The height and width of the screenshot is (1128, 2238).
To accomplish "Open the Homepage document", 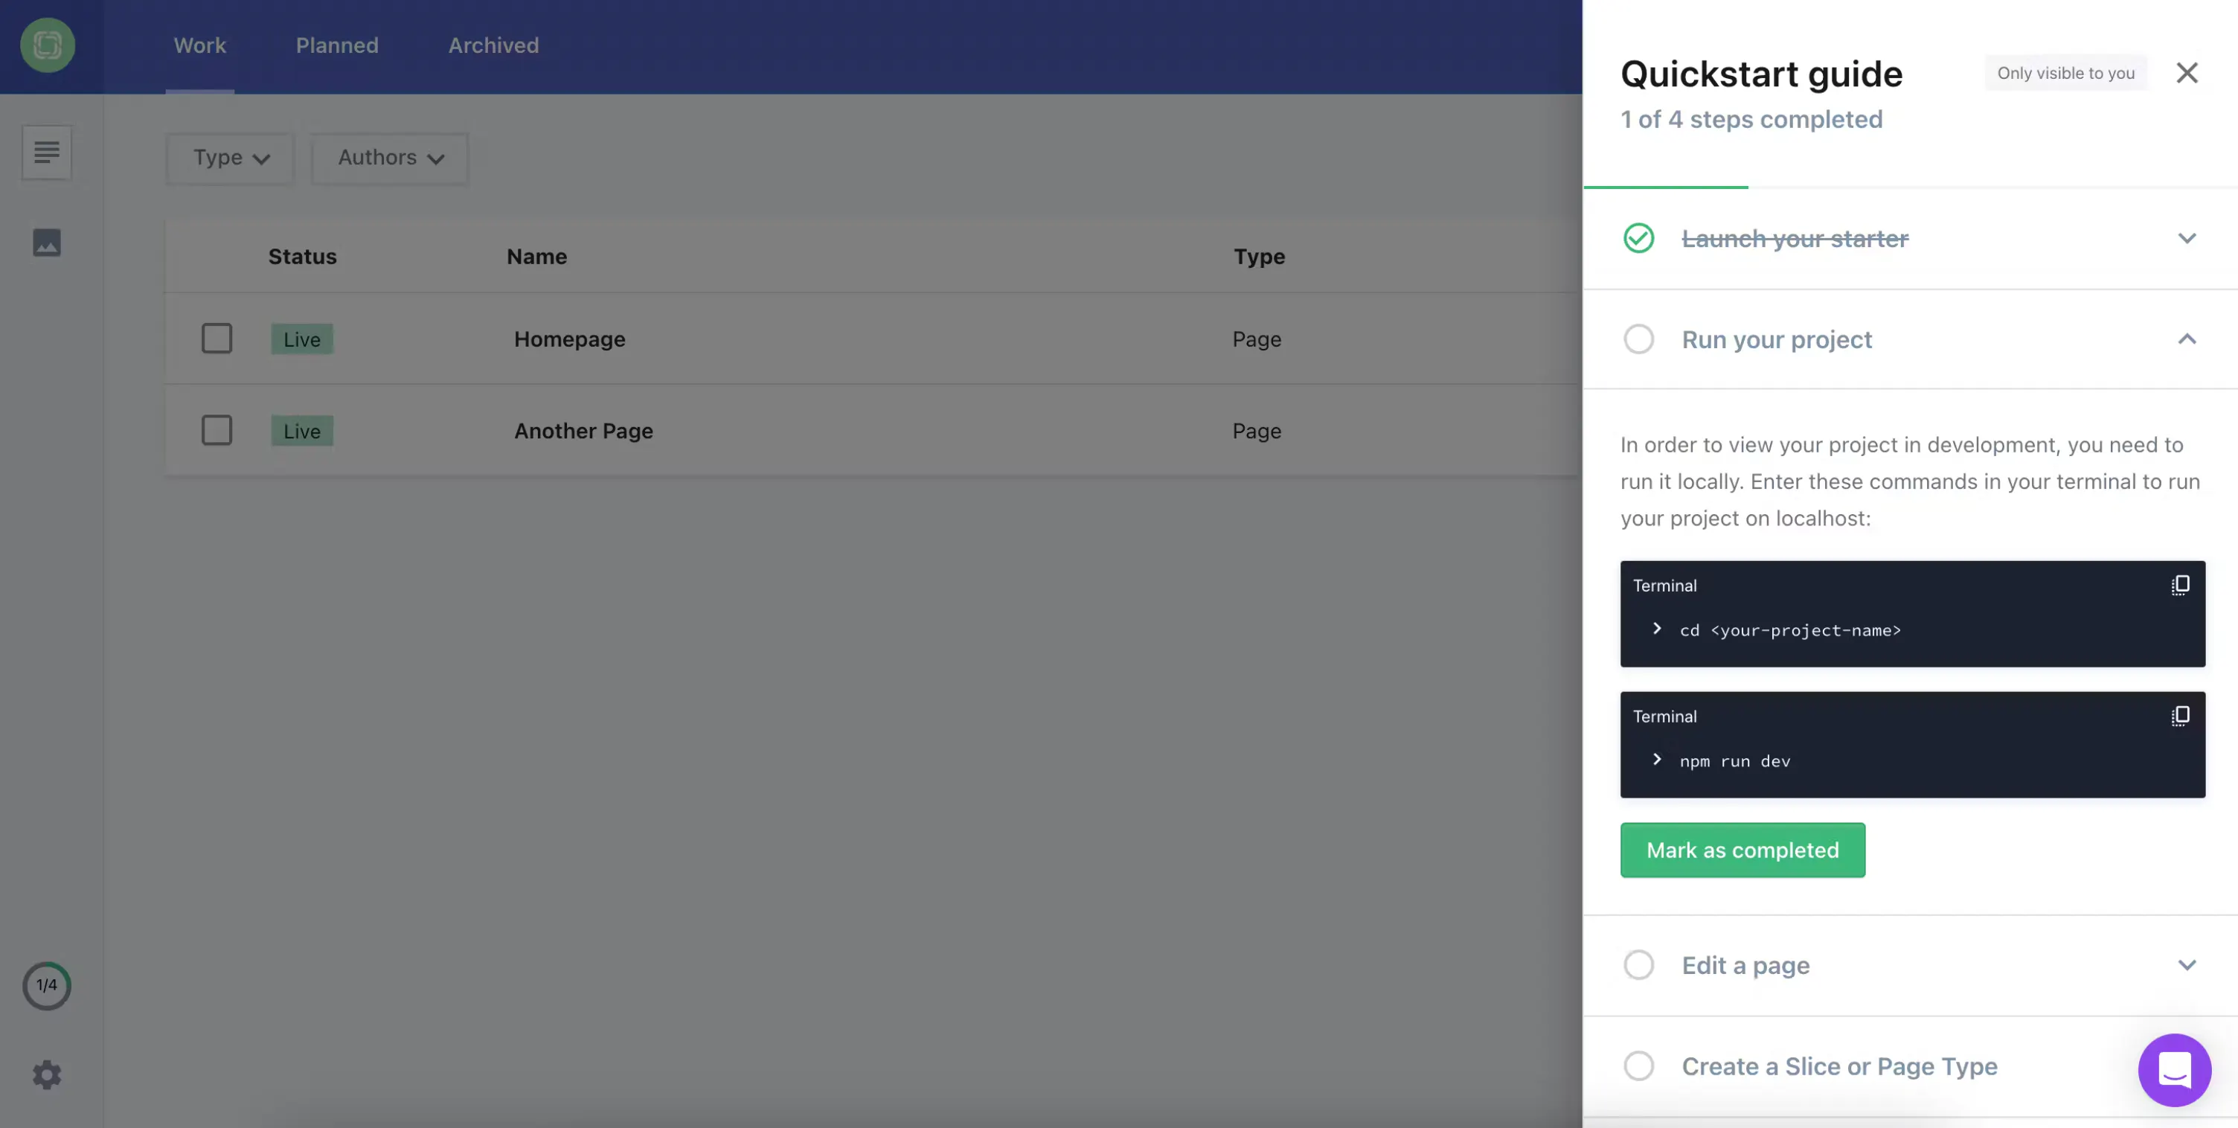I will [569, 339].
